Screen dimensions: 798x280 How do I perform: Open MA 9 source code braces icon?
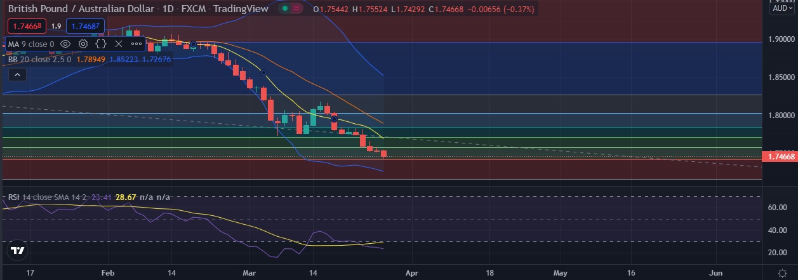pos(101,44)
